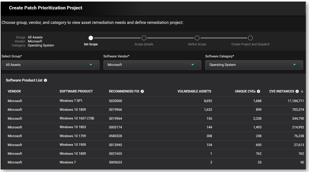Image resolution: width=309 pixels, height=172 pixels.
Task: Click CVE instances value 703,374
Action: click(x=298, y=110)
